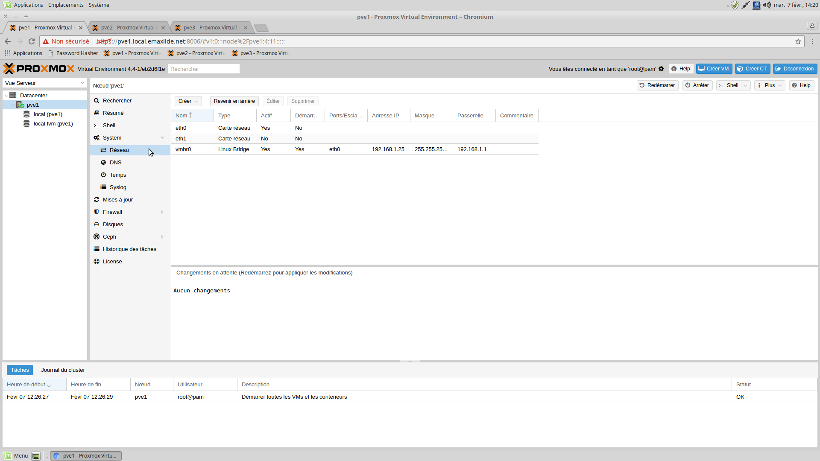Select the local (pve1) storage icon
This screenshot has height=461, width=820.
point(26,114)
